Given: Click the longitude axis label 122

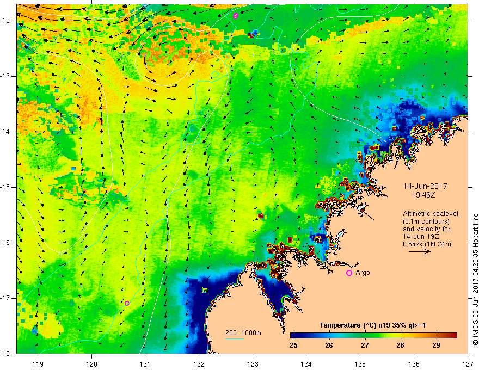Looking at the screenshot, I should (199, 364).
